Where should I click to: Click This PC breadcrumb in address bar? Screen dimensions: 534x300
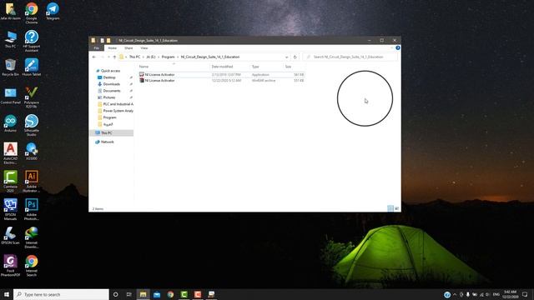click(134, 57)
